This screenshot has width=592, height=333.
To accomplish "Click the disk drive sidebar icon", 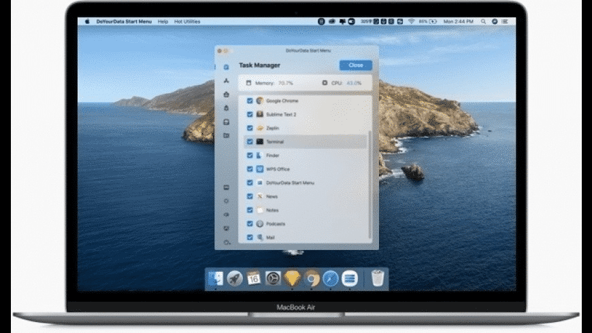I will (x=226, y=122).
